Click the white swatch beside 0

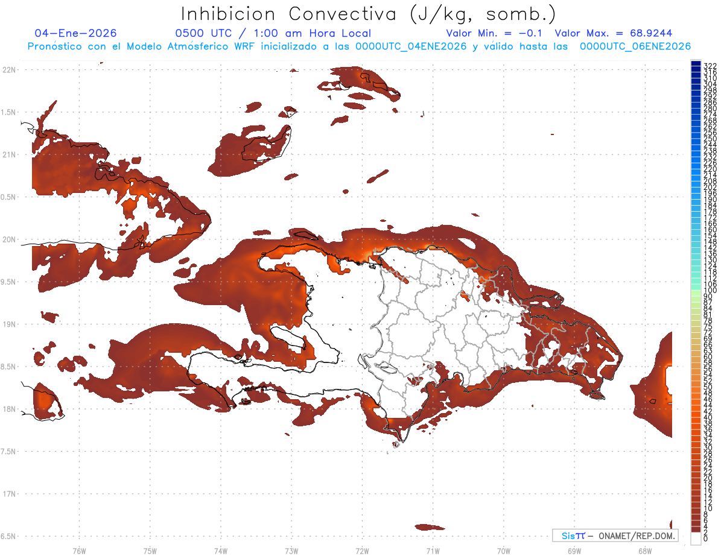696,539
